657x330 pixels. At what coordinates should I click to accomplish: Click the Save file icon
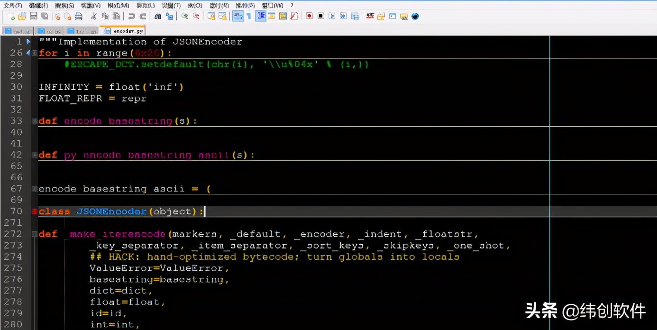click(x=33, y=16)
